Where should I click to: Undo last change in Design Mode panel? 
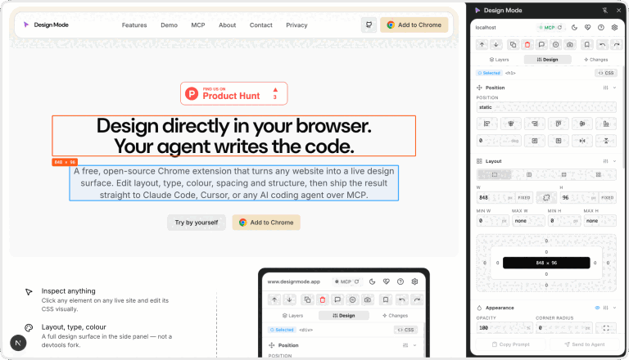(x=602, y=44)
